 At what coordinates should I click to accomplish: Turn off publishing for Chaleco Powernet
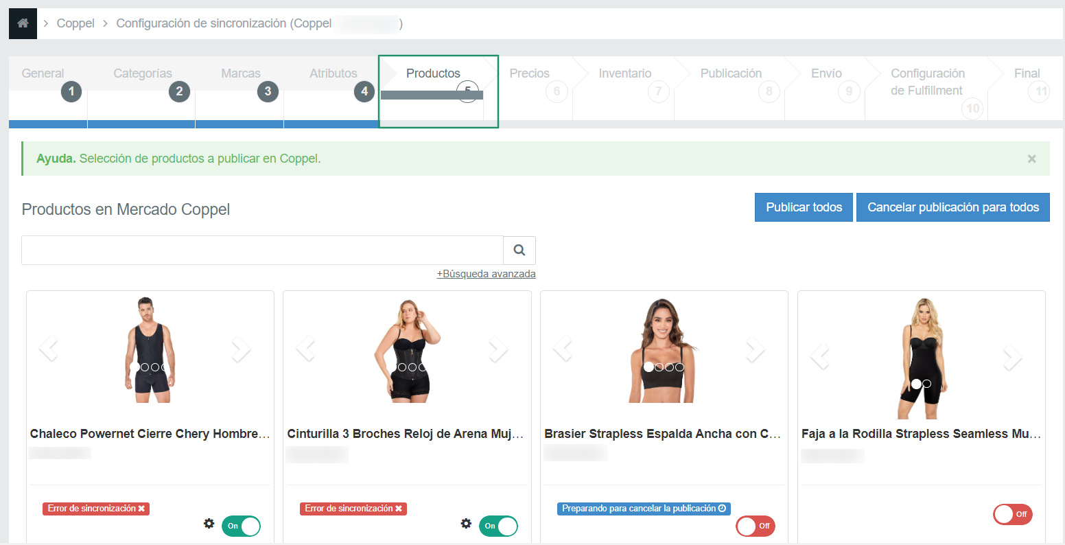coord(241,526)
